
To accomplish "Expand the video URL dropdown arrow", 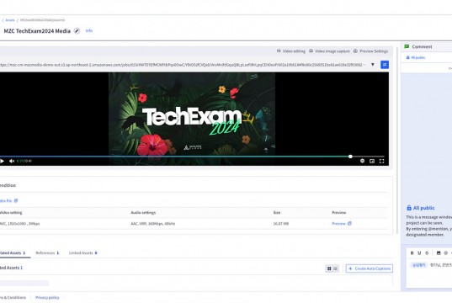I will click(373, 65).
